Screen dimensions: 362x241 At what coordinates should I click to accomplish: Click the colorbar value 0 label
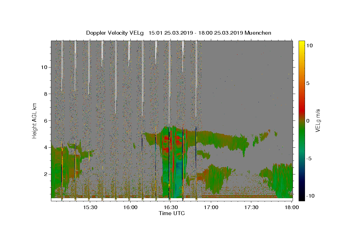tap(308, 120)
